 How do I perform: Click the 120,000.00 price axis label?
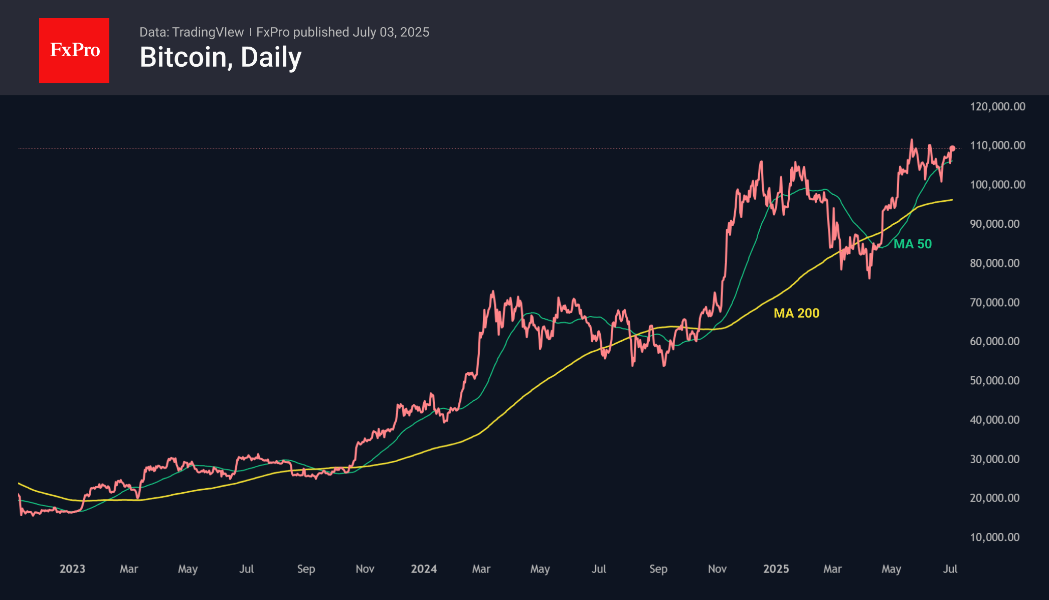click(x=997, y=106)
